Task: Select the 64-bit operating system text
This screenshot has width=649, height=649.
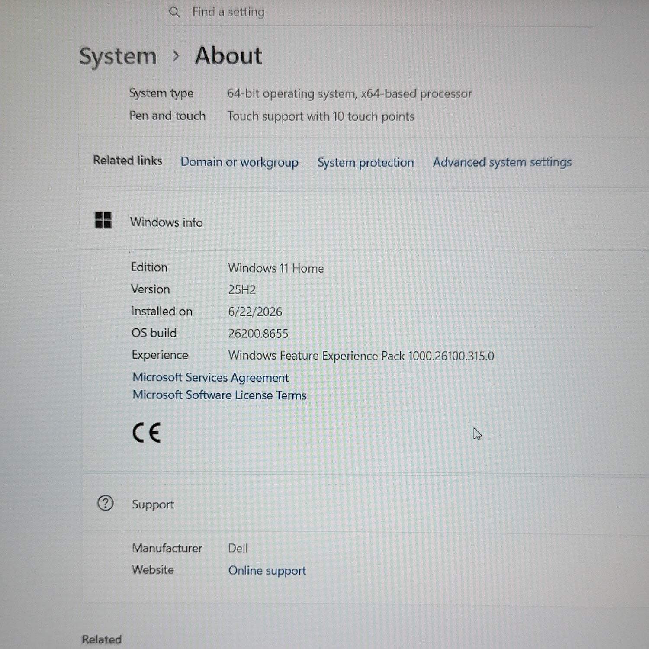Action: coord(350,94)
